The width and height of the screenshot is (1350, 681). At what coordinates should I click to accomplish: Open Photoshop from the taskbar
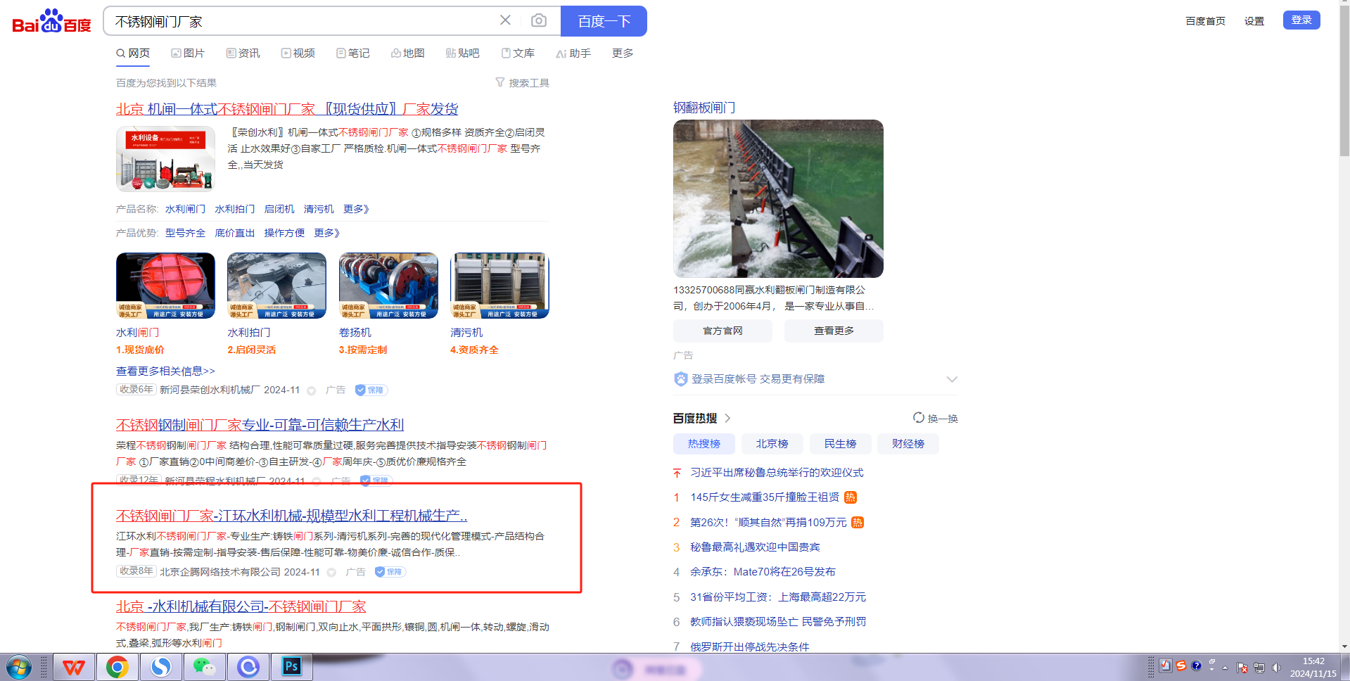[291, 667]
